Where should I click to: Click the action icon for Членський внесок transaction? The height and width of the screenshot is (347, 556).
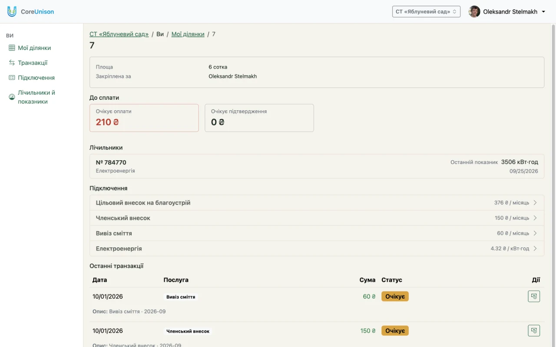(534, 331)
